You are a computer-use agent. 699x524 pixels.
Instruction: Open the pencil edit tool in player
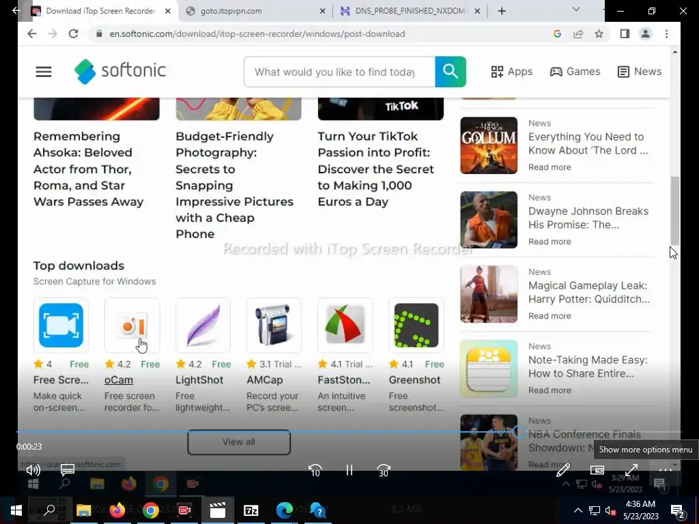563,469
